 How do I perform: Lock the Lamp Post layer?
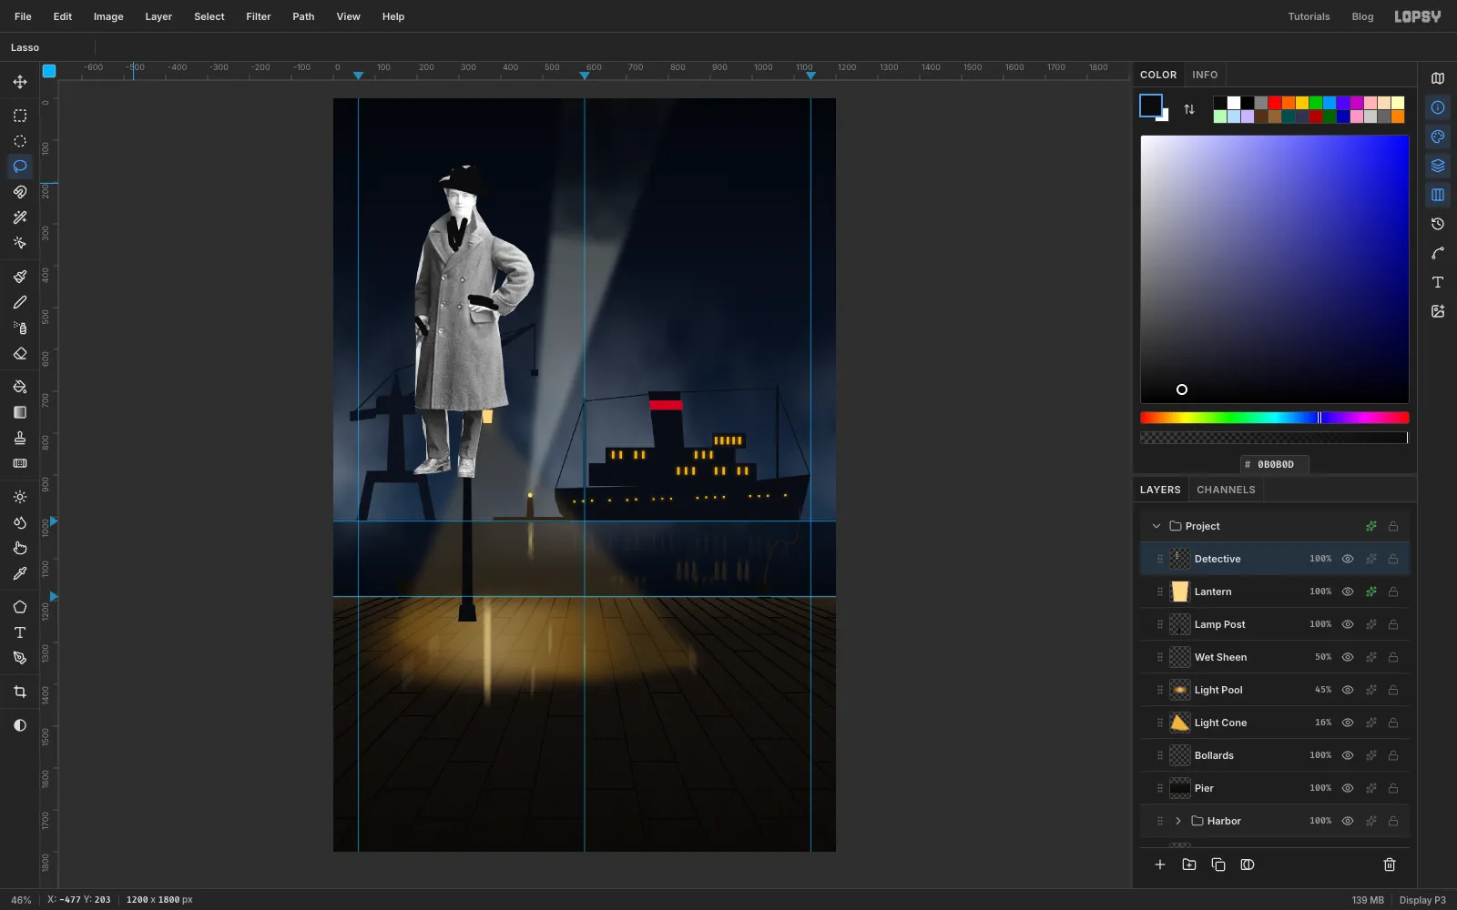1393,624
